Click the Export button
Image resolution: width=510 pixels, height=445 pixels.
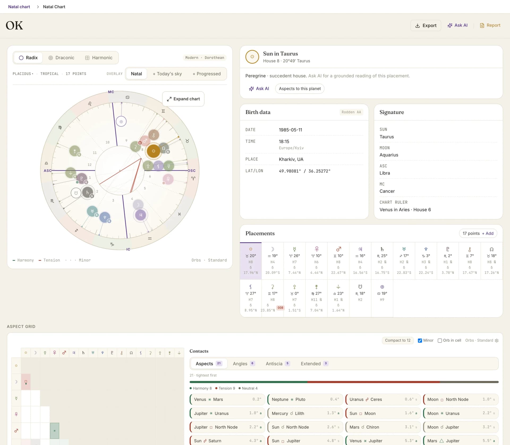[426, 26]
